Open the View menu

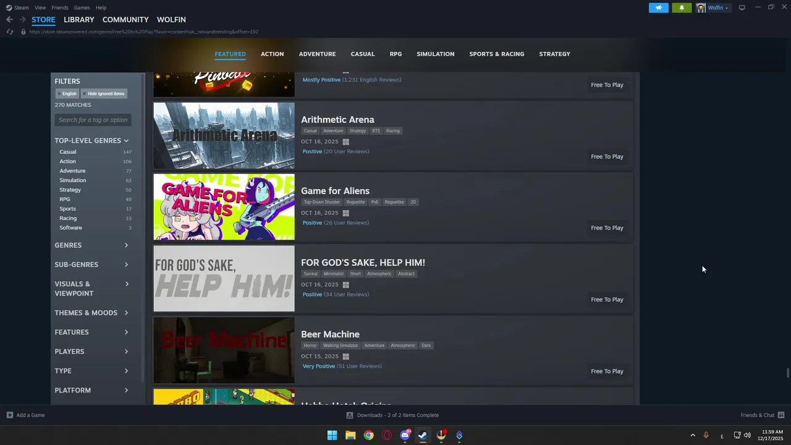(x=40, y=7)
